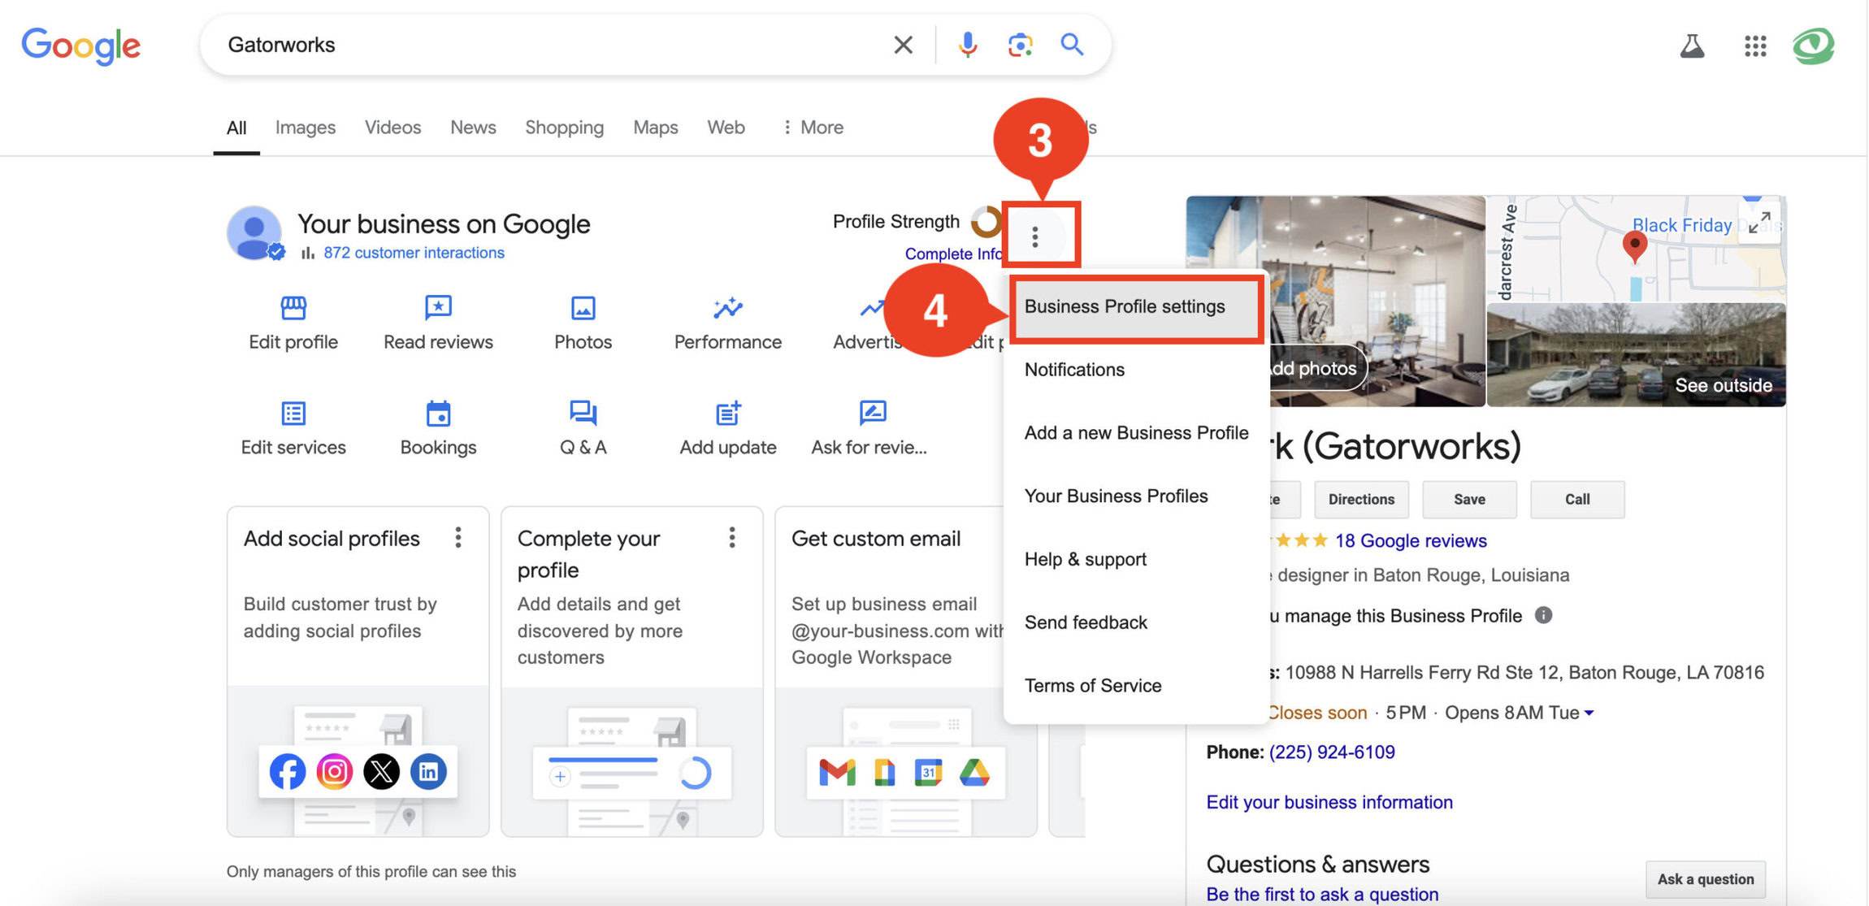Click Edit your business information link
Screen dimensions: 1869x906
1329,802
